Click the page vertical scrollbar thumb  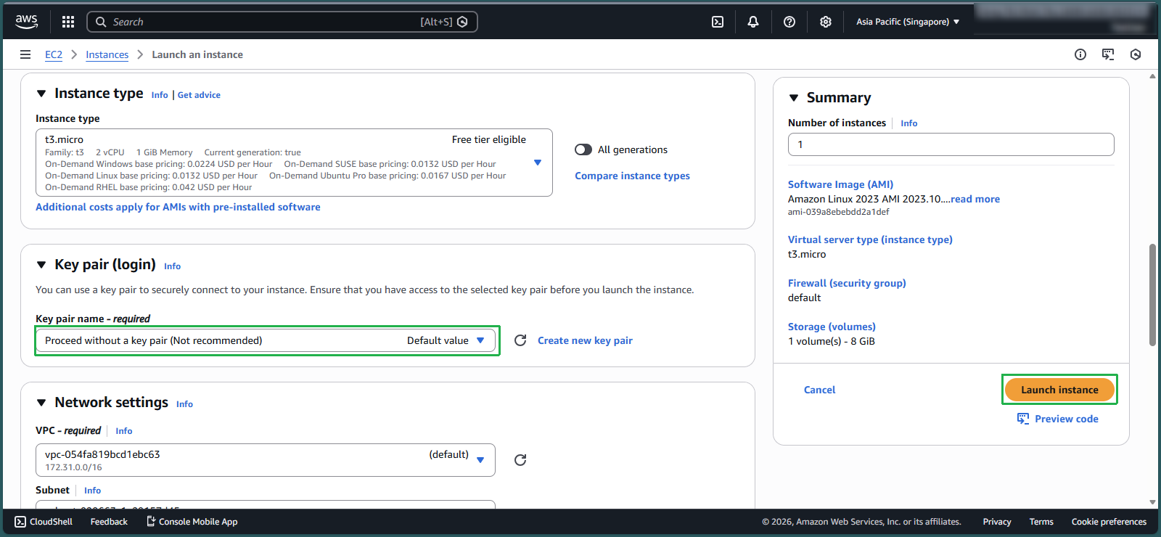pyautogui.click(x=1152, y=295)
